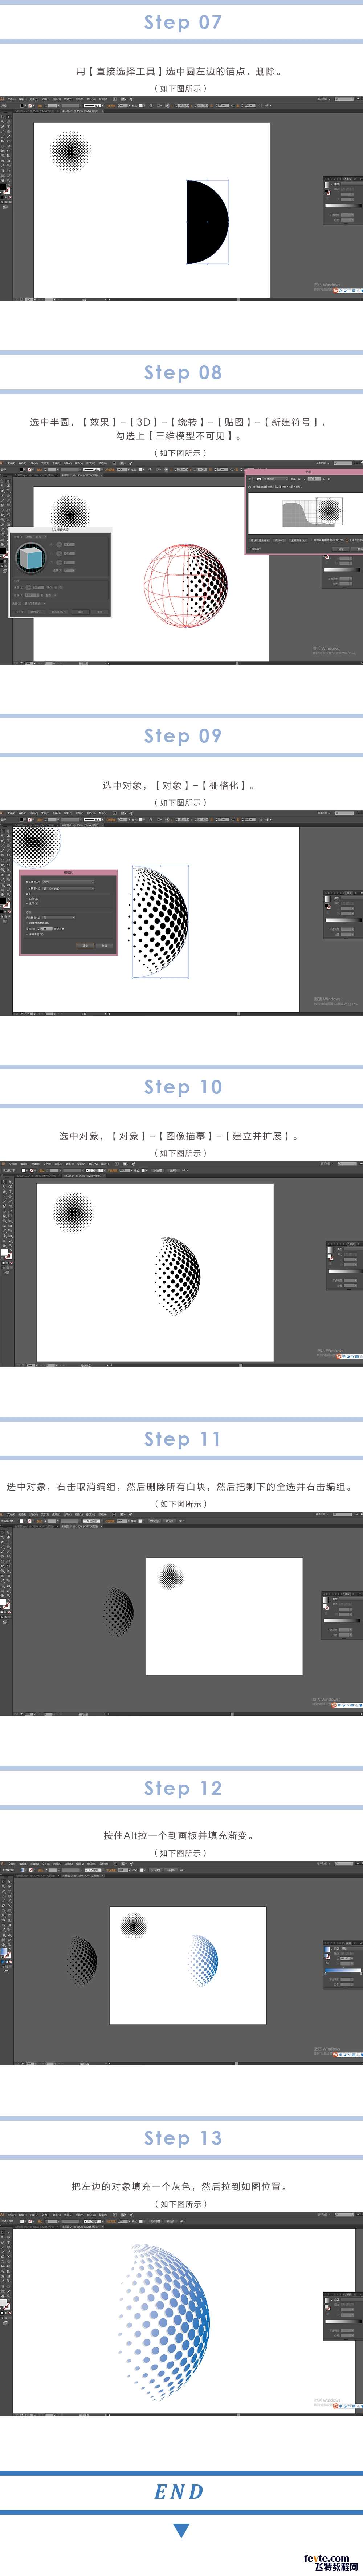This screenshot has height=2576, width=363.
Task: Click fill/stroke icon in Step 12 toolbar
Action: point(5,1952)
